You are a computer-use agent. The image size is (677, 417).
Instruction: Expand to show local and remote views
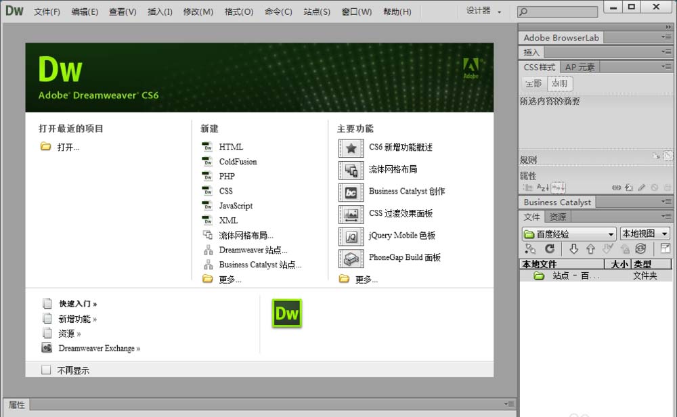click(x=664, y=249)
